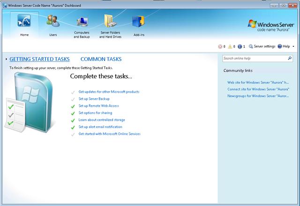This screenshot has width=300, height=206.
Task: Click the warning alerts yellow icon
Action: 230,46
